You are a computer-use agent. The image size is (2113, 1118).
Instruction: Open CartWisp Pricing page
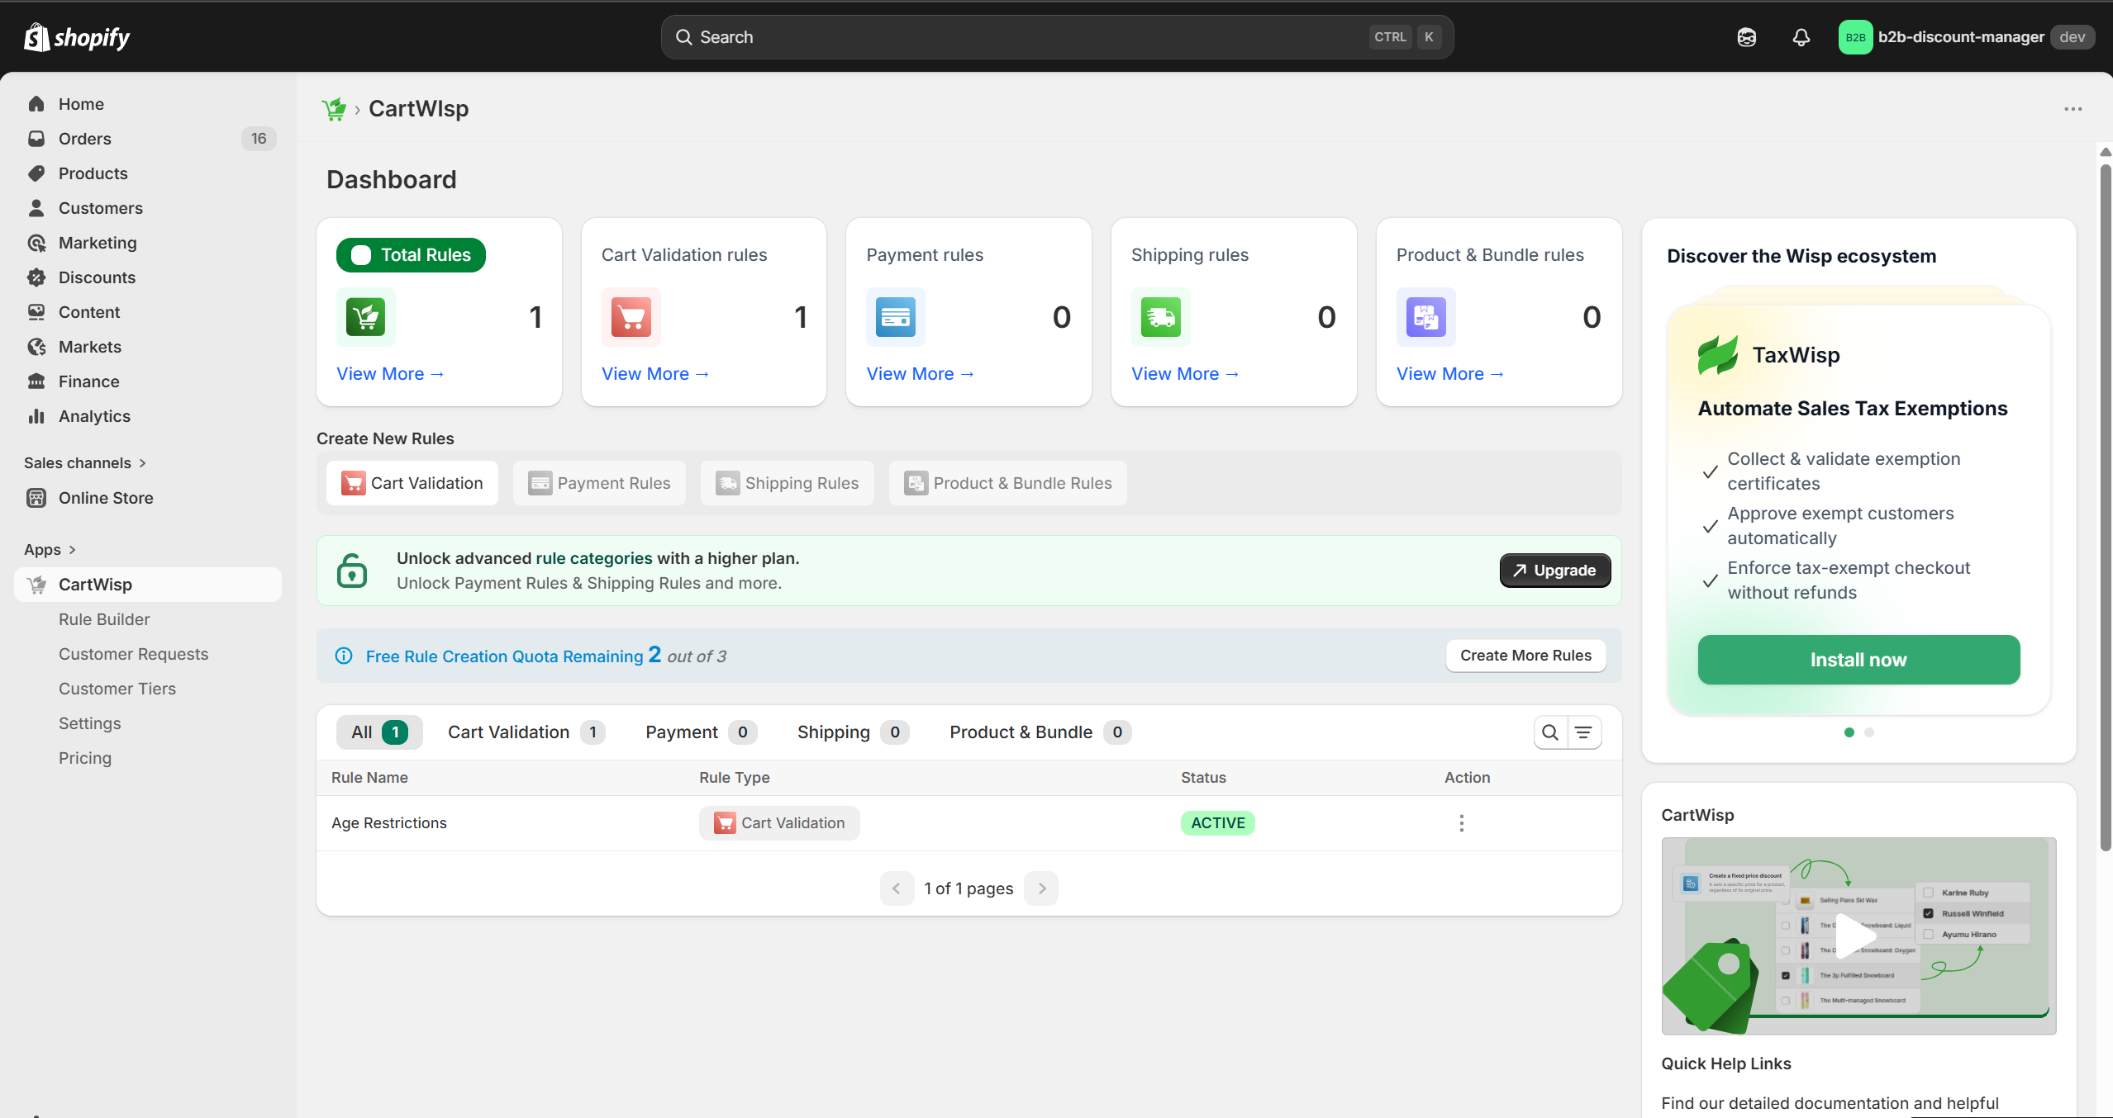(85, 758)
